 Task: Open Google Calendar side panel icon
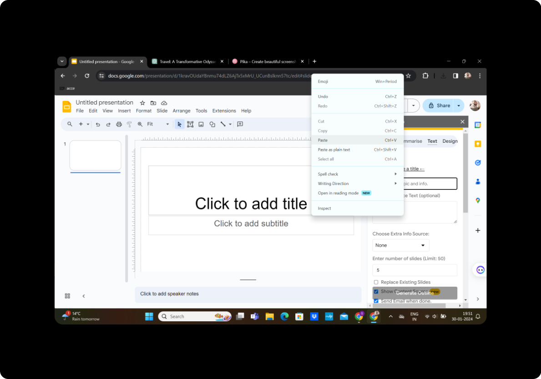[478, 125]
